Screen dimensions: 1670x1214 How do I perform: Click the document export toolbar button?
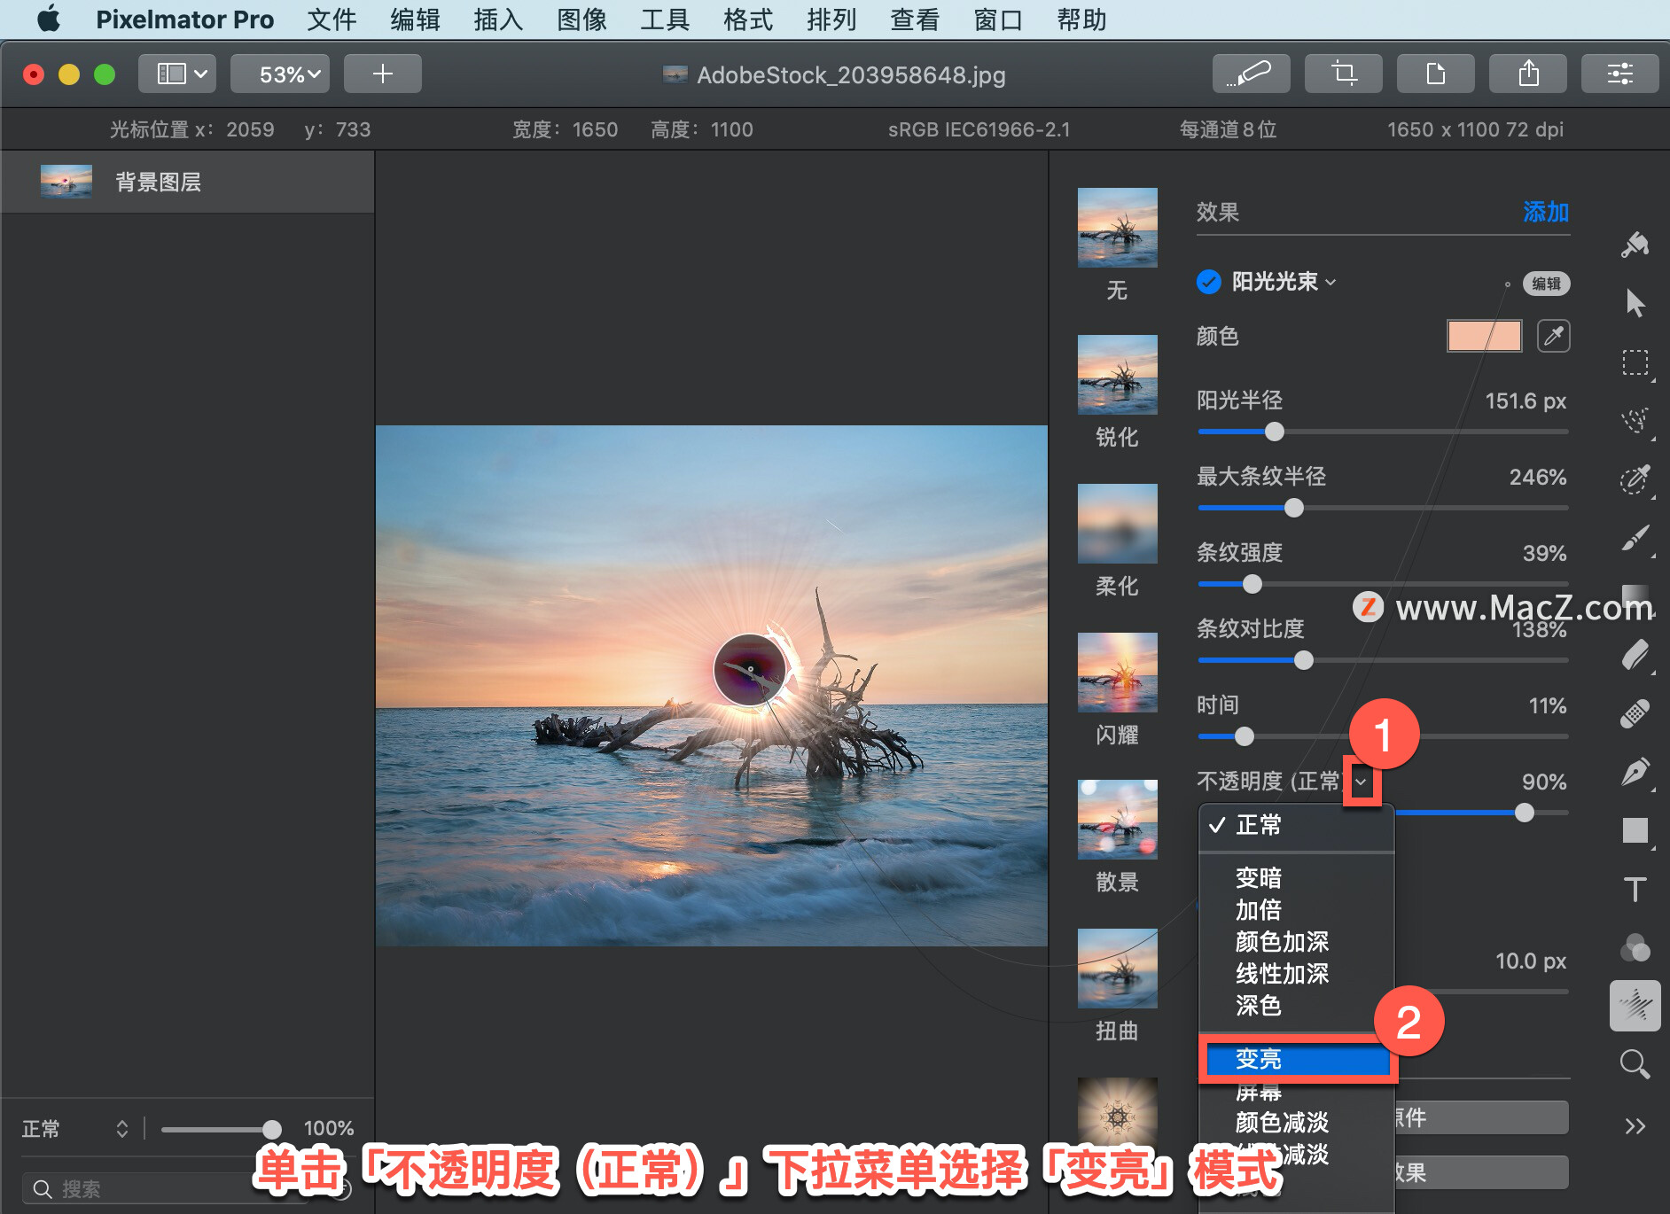point(1436,74)
